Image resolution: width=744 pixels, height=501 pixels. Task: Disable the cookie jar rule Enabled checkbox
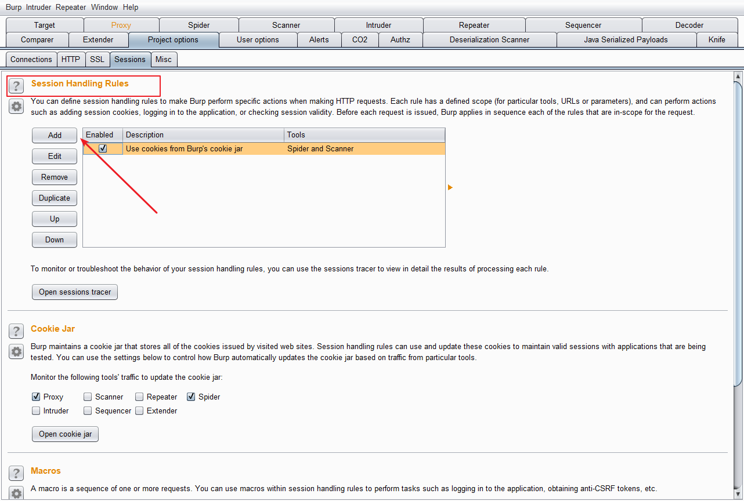pos(103,148)
